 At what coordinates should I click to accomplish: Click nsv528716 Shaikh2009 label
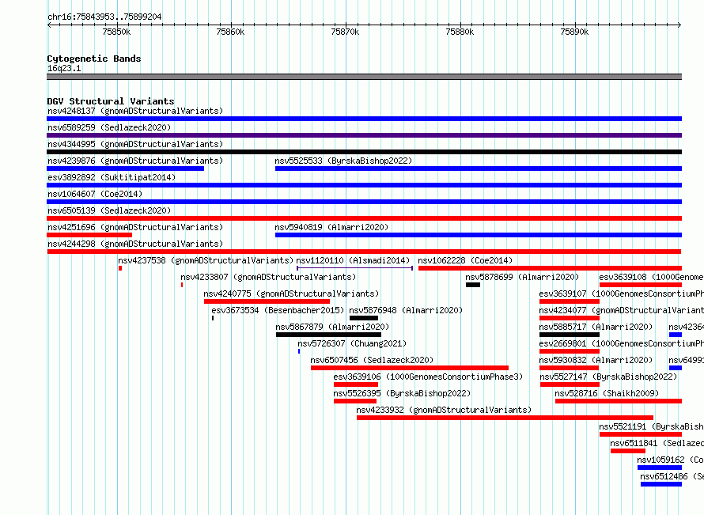click(607, 393)
